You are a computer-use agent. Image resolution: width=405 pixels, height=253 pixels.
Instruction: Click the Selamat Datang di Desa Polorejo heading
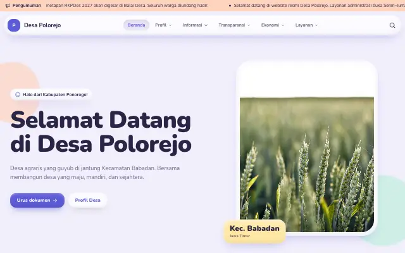click(101, 132)
